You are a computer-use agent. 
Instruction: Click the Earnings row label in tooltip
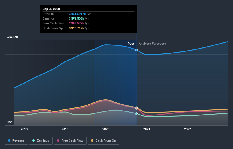click(x=49, y=18)
